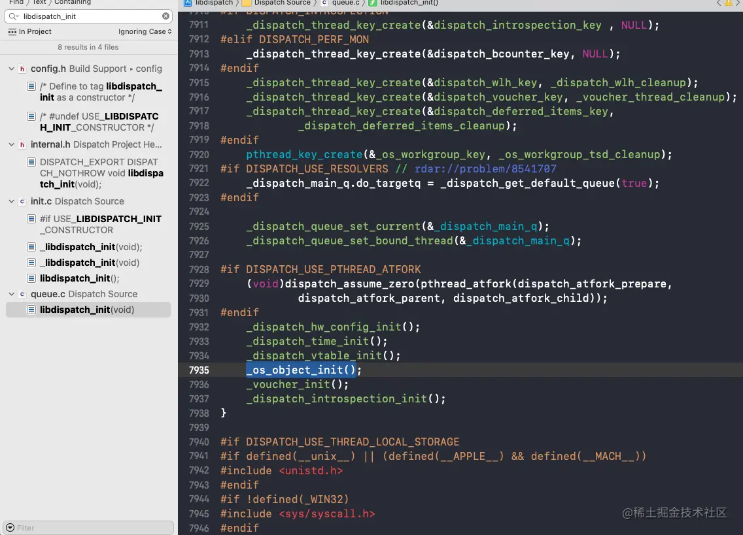Click the _os_object_init() call
The image size is (743, 535).
coord(301,370)
